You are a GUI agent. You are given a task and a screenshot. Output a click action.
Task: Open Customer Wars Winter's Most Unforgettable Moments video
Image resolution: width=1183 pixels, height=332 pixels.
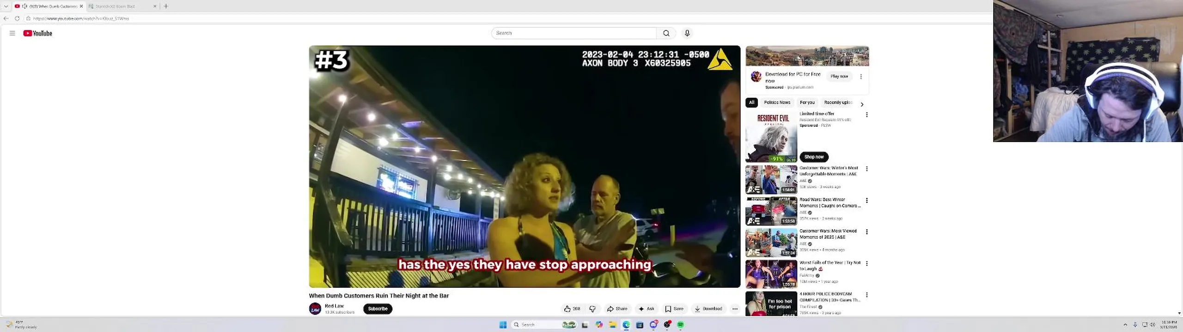(829, 171)
